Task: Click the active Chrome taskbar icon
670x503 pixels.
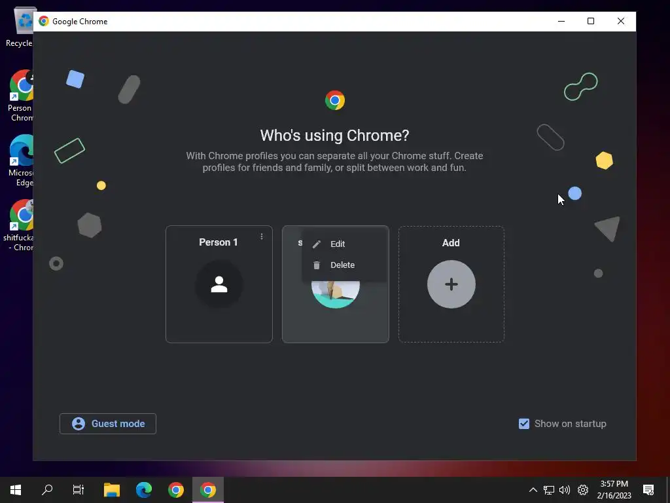Action: click(208, 490)
